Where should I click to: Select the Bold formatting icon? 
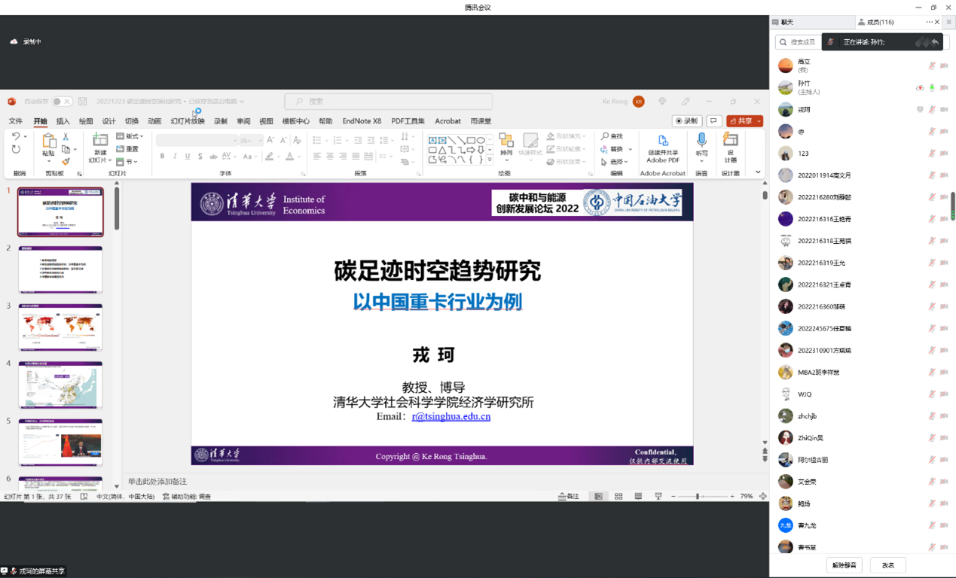click(x=162, y=155)
